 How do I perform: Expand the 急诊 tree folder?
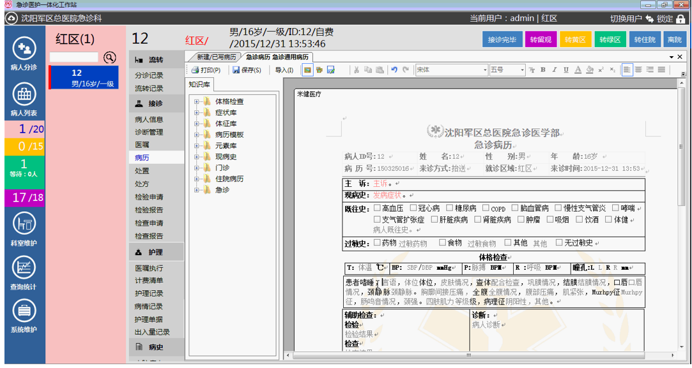[196, 189]
